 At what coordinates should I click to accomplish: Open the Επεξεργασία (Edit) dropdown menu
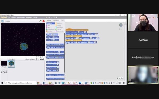point(21,18)
